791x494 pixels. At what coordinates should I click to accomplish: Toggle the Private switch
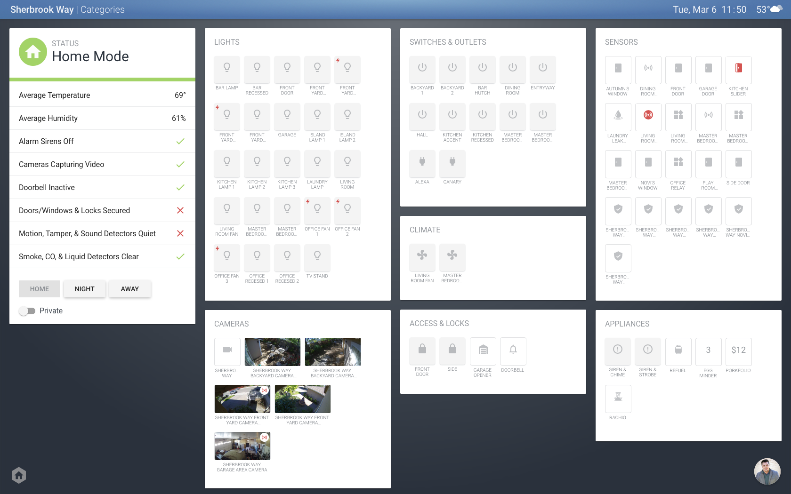tap(27, 311)
